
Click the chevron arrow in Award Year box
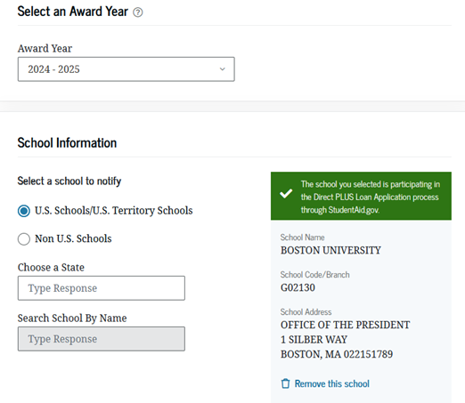click(222, 69)
